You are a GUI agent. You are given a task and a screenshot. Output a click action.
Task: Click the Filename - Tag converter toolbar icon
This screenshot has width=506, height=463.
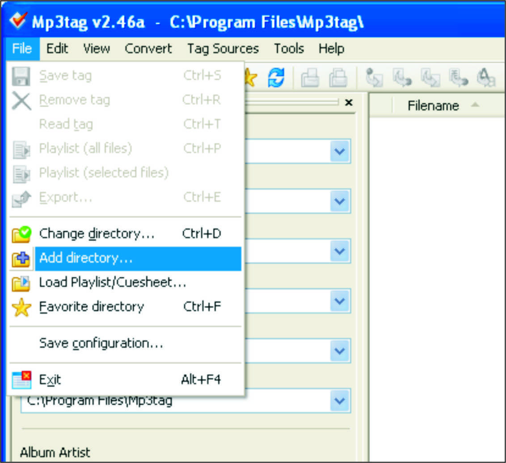[x=402, y=78]
